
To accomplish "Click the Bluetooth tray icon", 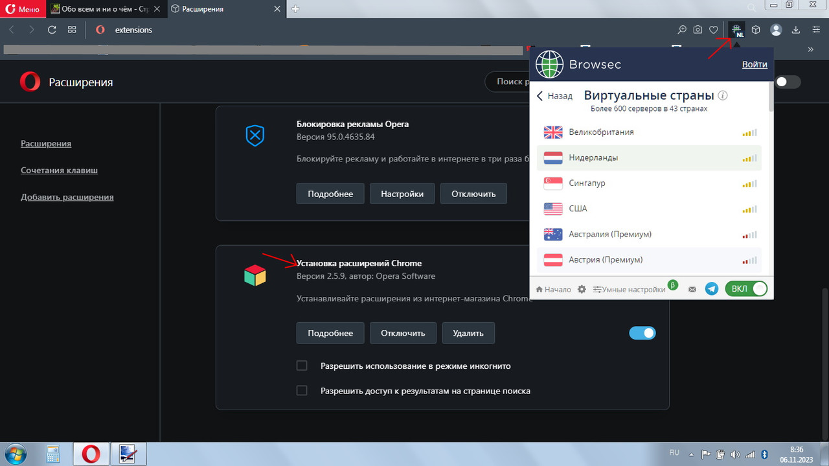I will click(x=764, y=454).
